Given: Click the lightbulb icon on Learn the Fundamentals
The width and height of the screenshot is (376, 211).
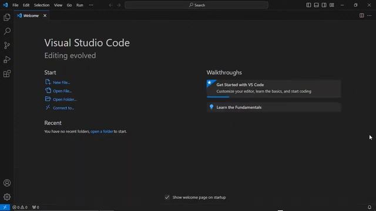Looking at the screenshot, I should pyautogui.click(x=211, y=107).
